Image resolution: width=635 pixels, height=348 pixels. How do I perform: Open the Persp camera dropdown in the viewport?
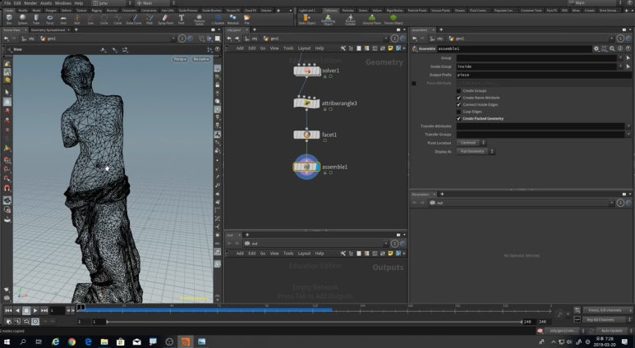click(180, 59)
